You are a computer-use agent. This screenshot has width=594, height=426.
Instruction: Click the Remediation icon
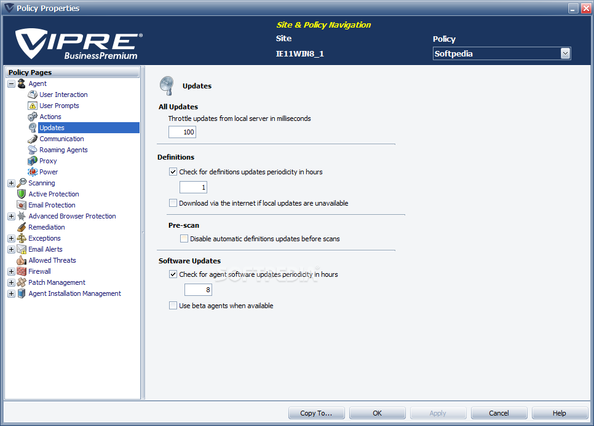[x=22, y=227]
